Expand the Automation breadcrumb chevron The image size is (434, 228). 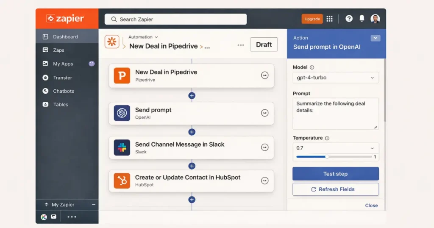tap(156, 37)
